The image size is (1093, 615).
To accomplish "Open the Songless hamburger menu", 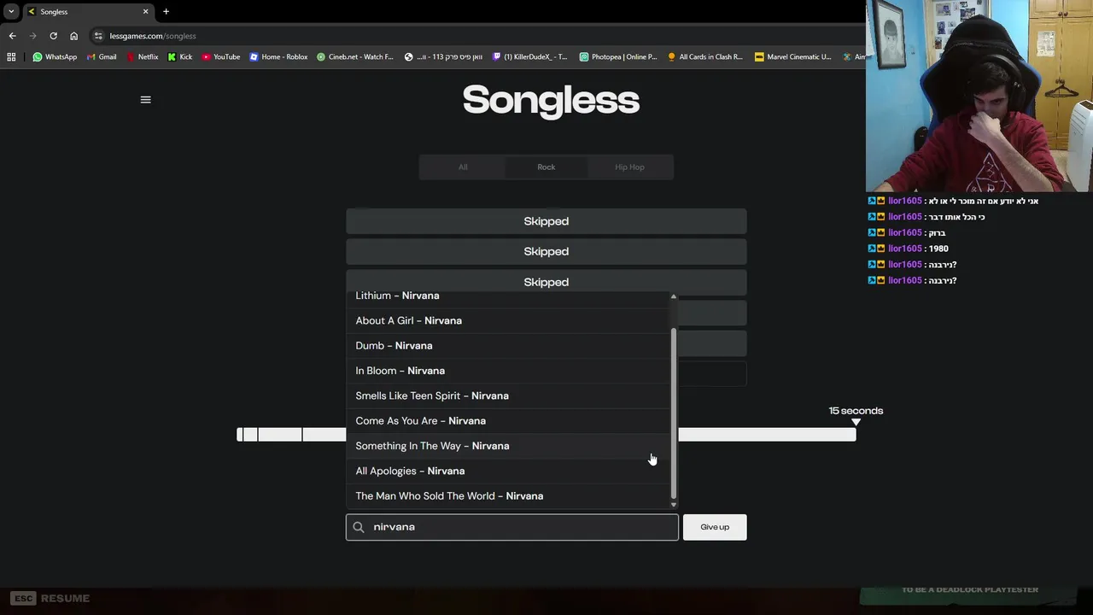I will click(x=145, y=100).
